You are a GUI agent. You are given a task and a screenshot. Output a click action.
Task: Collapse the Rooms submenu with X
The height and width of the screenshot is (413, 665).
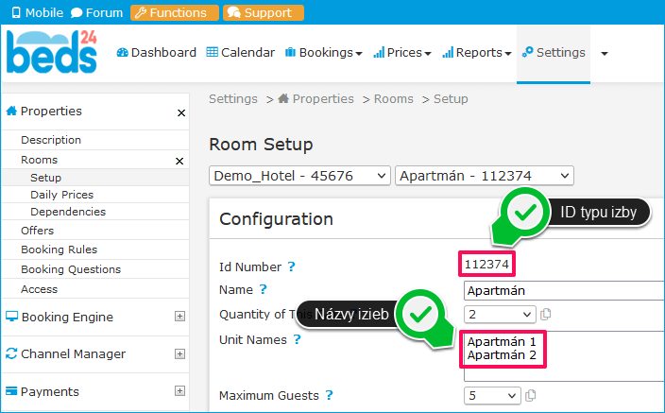179,161
